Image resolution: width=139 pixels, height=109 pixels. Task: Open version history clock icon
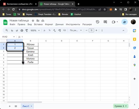tap(98, 22)
